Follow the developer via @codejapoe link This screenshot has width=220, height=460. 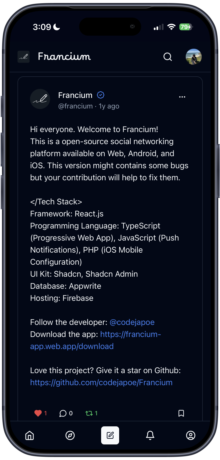coord(132,322)
